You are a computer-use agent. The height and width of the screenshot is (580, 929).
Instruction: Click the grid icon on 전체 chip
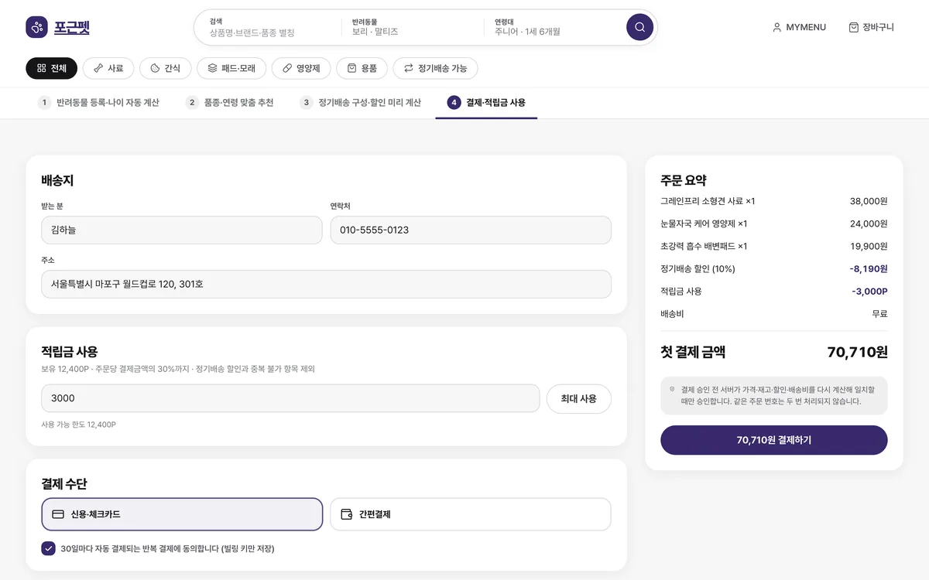pos(41,68)
